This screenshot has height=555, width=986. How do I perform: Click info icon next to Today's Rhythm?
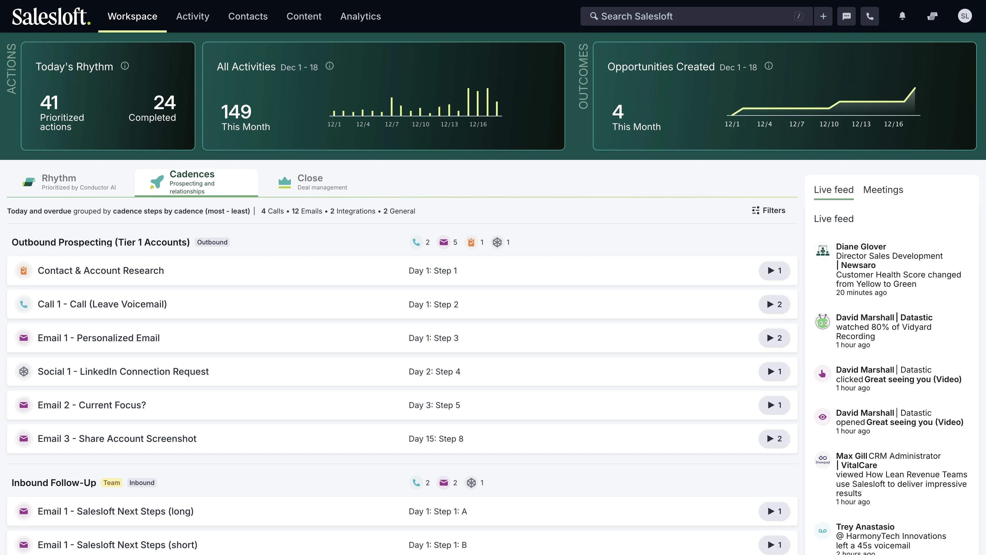125,66
